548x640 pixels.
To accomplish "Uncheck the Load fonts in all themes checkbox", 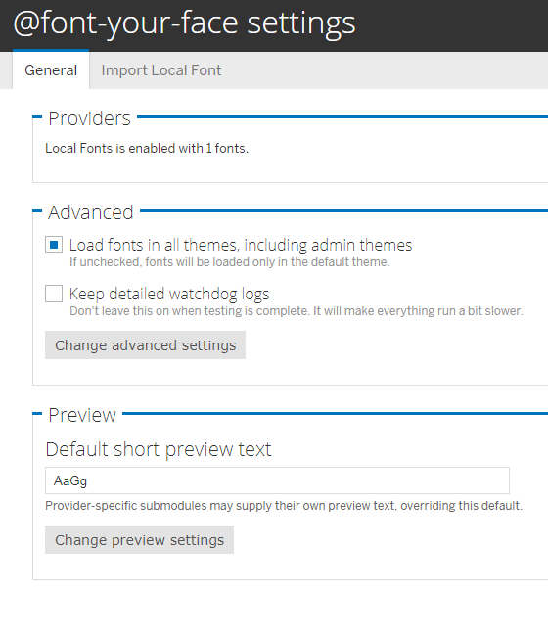I will pyautogui.click(x=54, y=245).
